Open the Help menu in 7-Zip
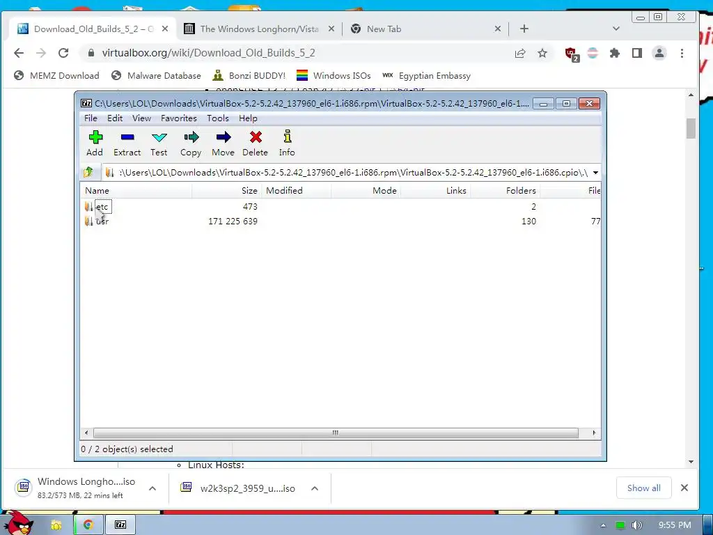This screenshot has height=535, width=713. click(248, 118)
